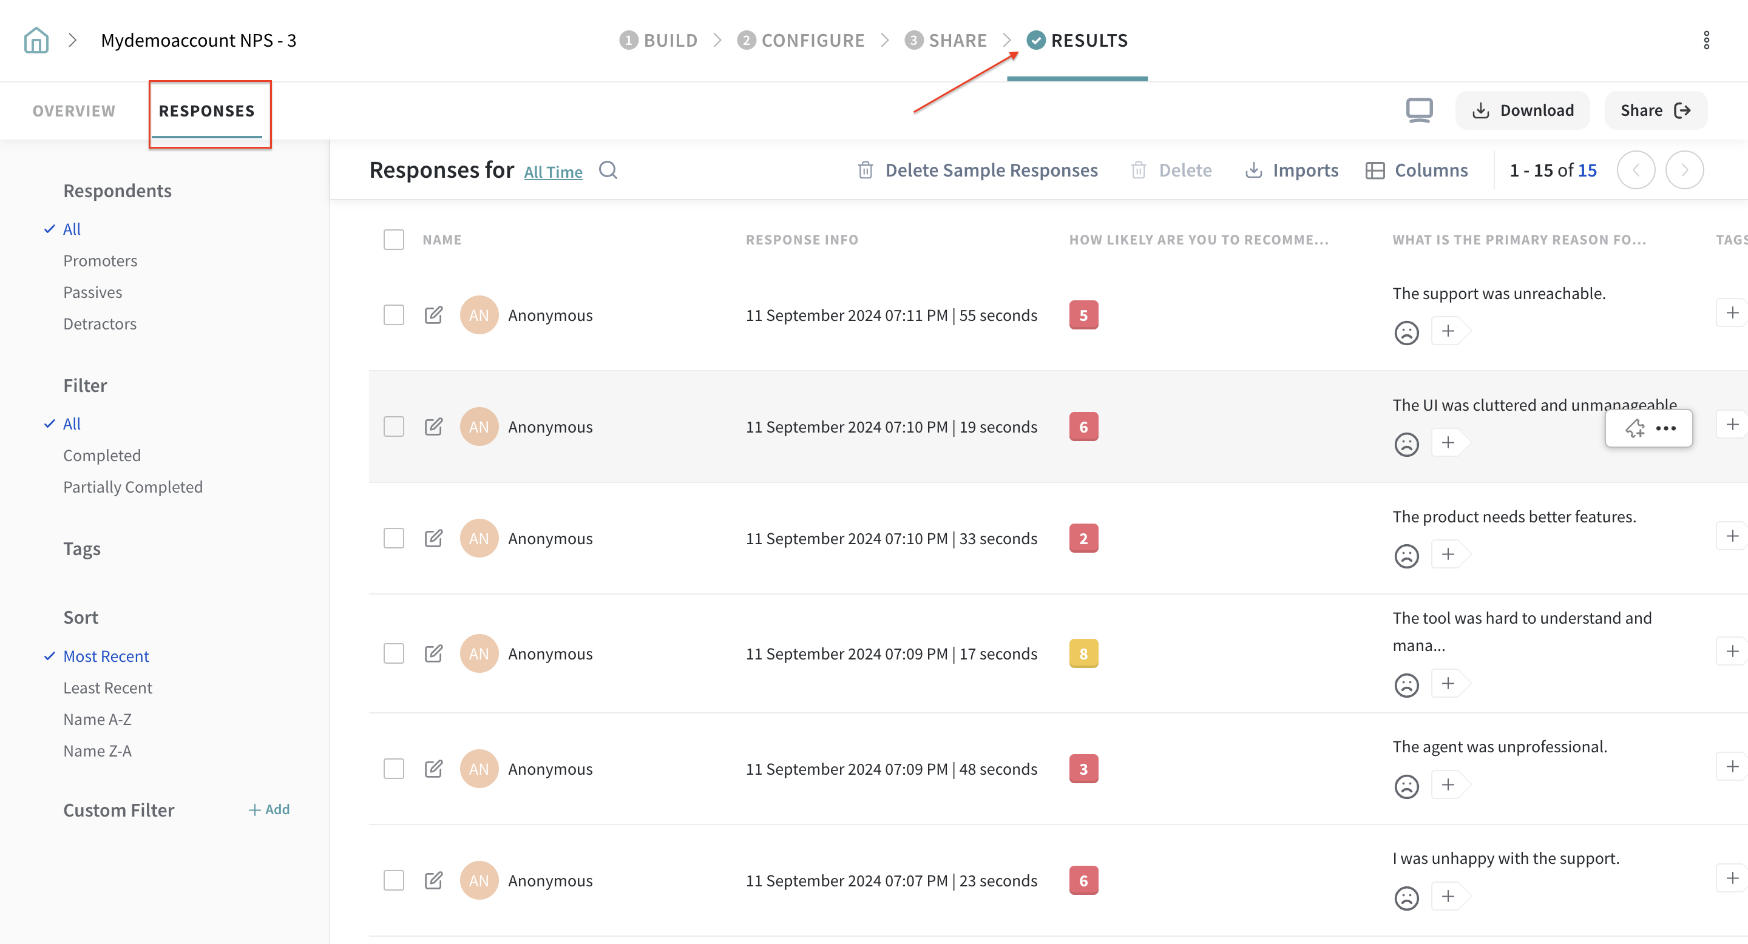The image size is (1748, 944).
Task: Open the All Time date range dropdown
Action: point(553,172)
